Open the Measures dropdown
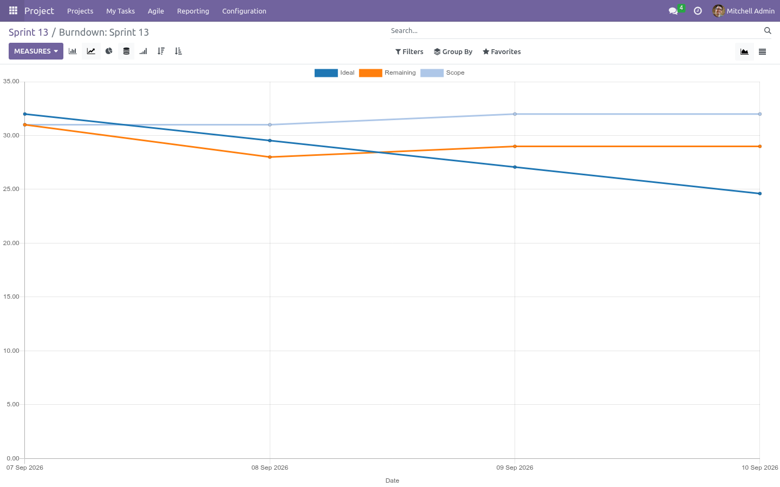 36,51
